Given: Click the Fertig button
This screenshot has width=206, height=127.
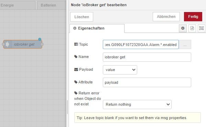Looking at the screenshot, I should (x=193, y=16).
